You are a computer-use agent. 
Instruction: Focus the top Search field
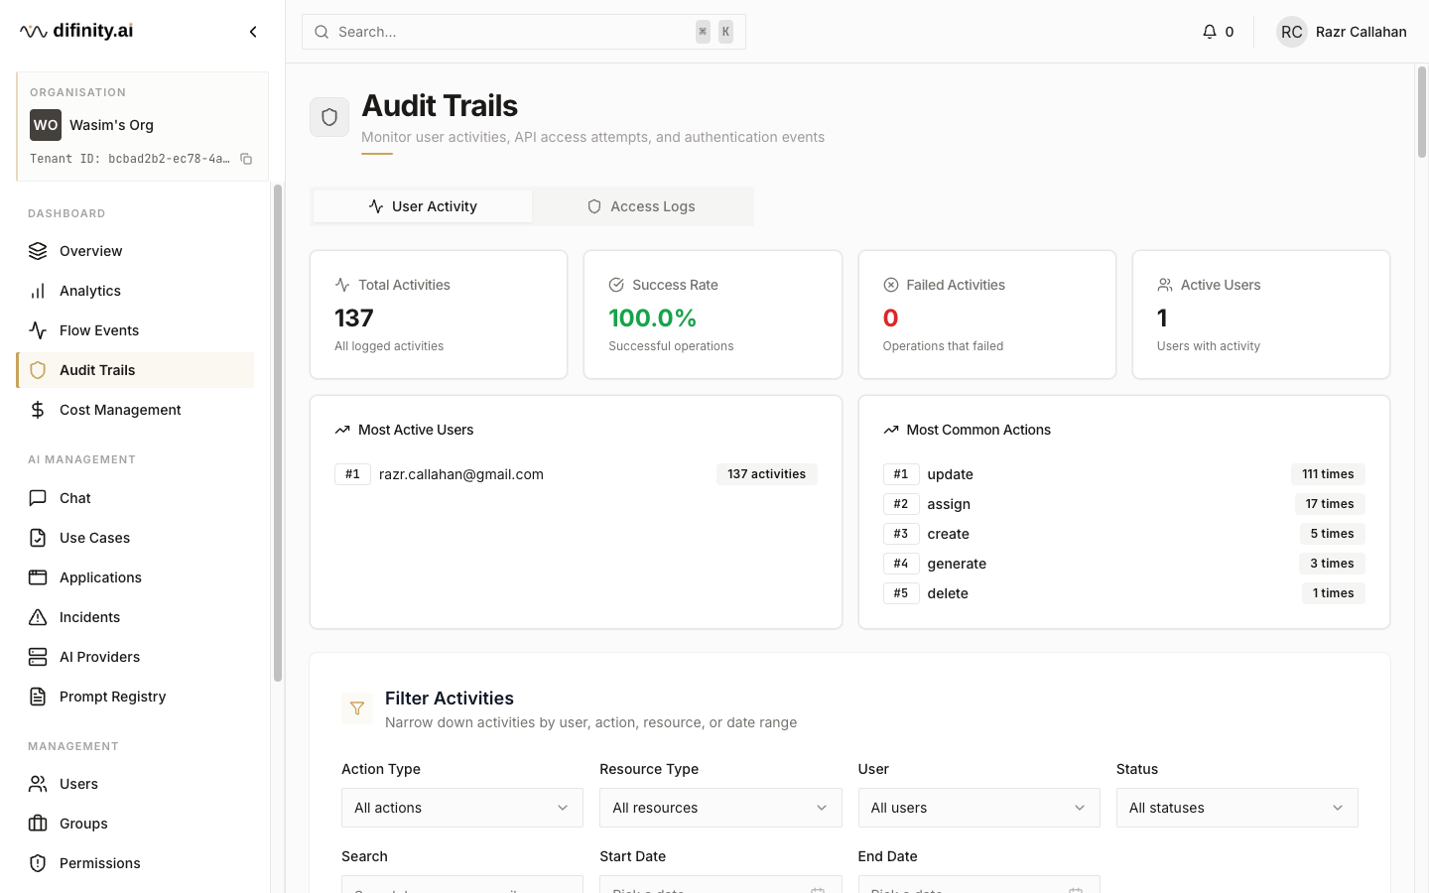click(524, 32)
